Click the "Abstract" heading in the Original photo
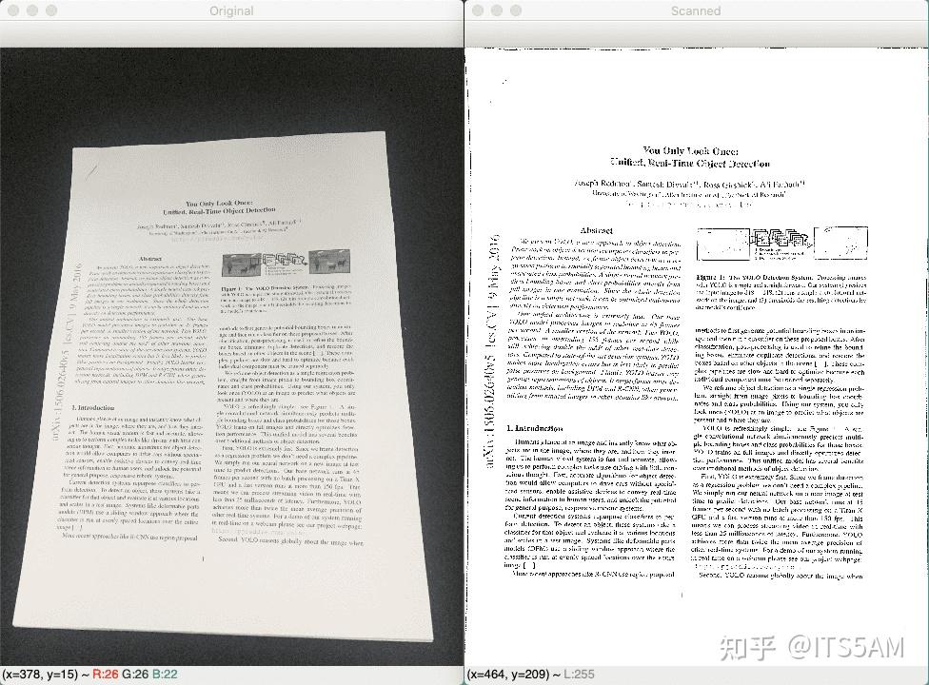 coord(149,259)
